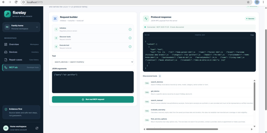Click the up arrow of tools list scrollbar
Screen dimensions: 267x133
[x=254, y=81]
